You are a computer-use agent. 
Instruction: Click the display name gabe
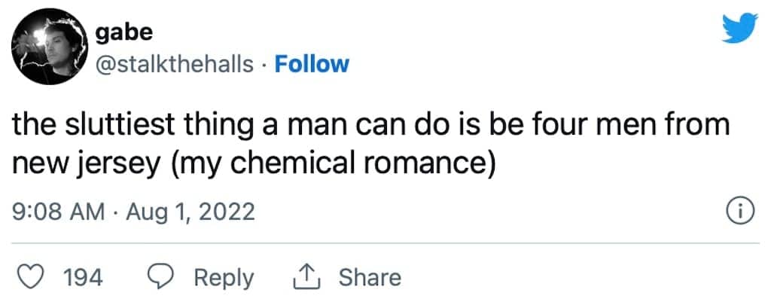pyautogui.click(x=124, y=32)
